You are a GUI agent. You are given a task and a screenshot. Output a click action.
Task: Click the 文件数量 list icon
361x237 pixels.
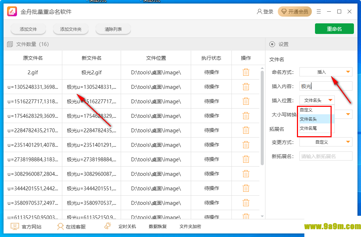pos(10,44)
